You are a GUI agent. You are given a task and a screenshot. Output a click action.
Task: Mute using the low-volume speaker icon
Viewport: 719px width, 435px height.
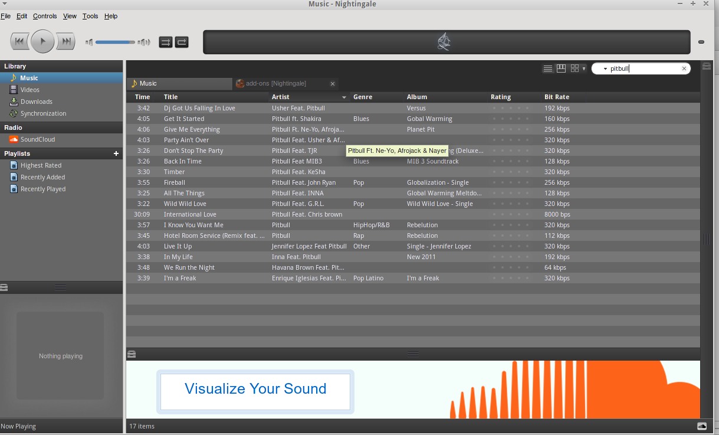[x=89, y=42]
